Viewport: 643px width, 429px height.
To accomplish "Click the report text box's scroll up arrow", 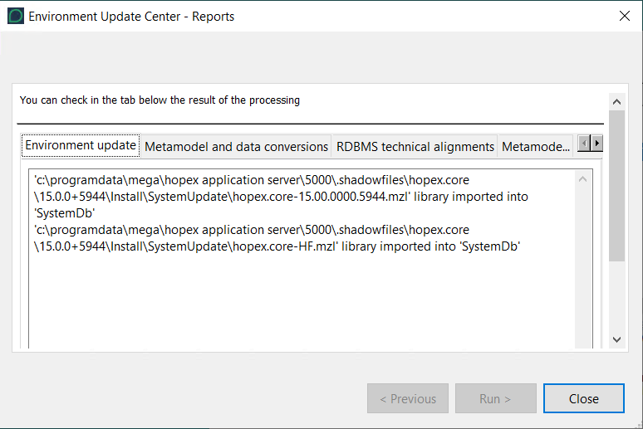I will point(583,179).
